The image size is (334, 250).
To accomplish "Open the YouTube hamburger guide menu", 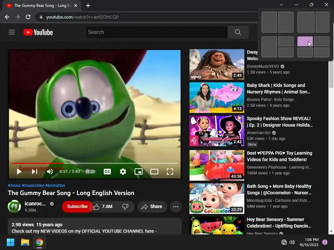I will (12, 32).
